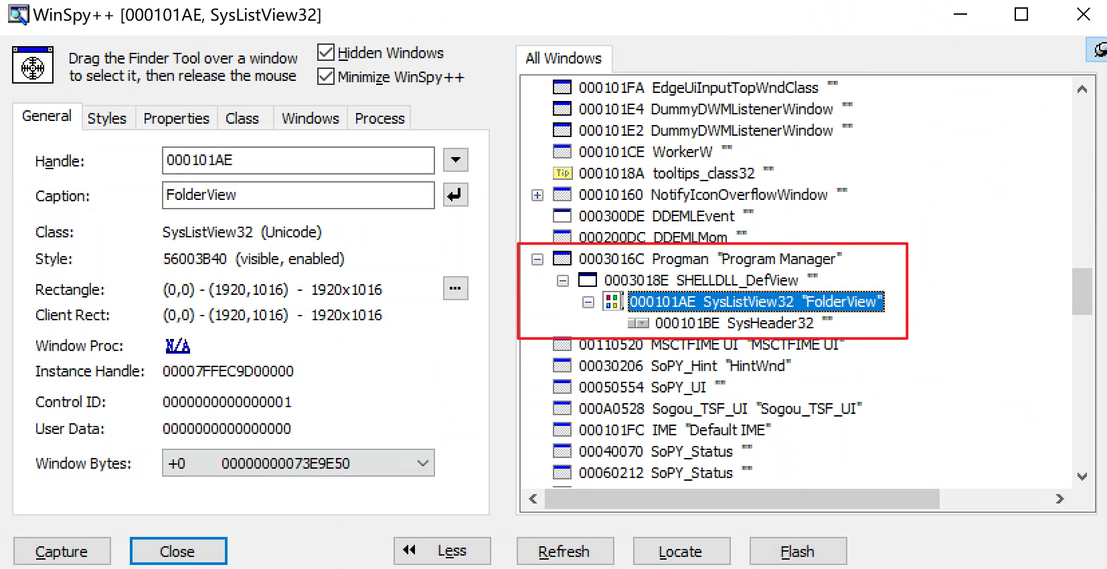Click the IME Default IME window icon
The image size is (1107, 569).
pyautogui.click(x=562, y=430)
